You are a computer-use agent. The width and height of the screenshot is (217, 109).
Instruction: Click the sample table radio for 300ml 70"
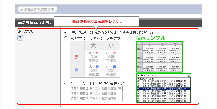coord(149,46)
